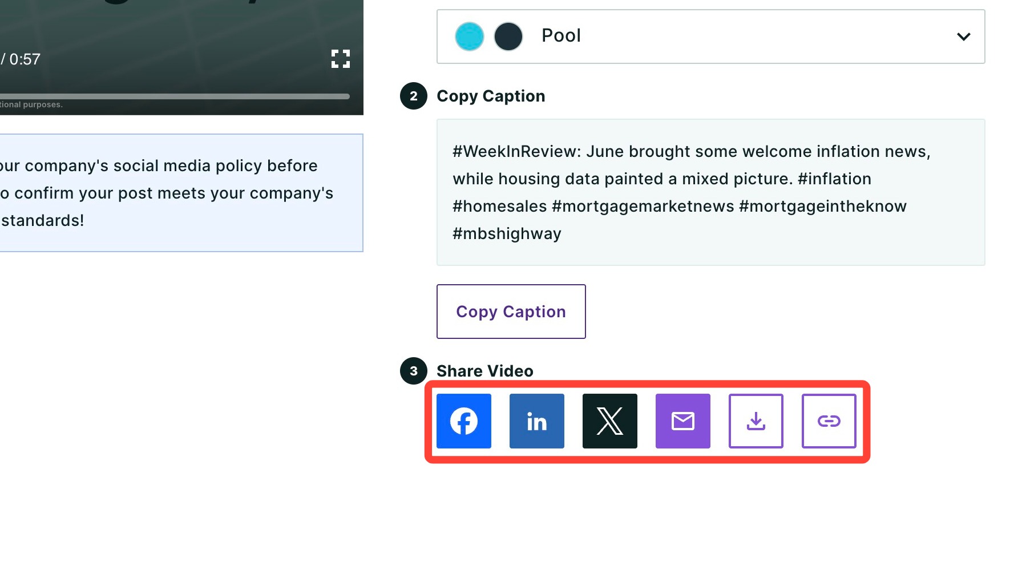Screen dimensions: 1022x574
Task: Download the video file
Action: pos(756,421)
